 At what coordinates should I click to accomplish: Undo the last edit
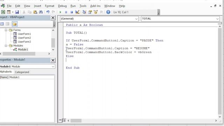pos(48,12)
